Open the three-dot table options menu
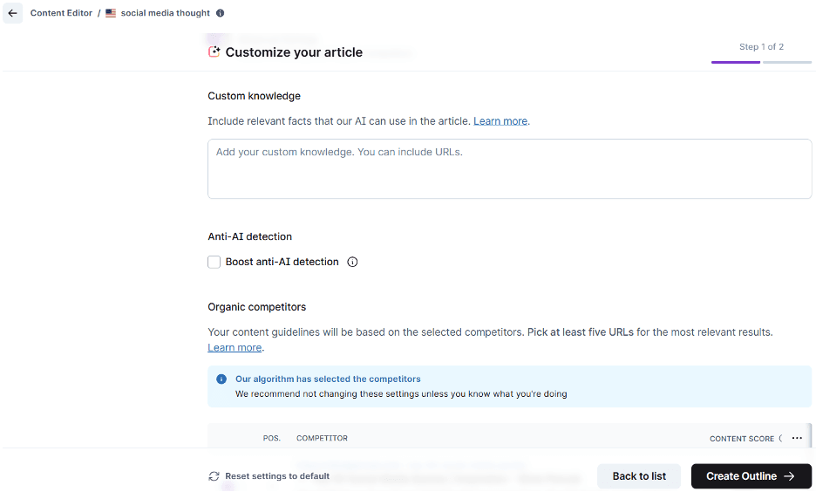Image resolution: width=816 pixels, height=492 pixels. (x=797, y=439)
